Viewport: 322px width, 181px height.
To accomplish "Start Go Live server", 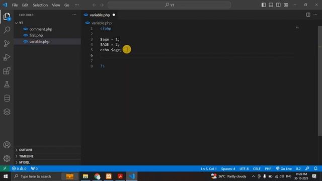I will coord(284,169).
